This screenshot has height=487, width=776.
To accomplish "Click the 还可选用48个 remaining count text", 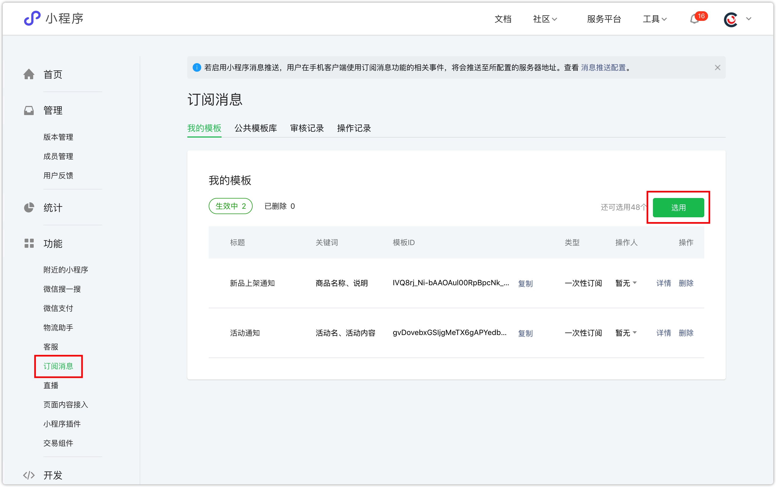I will pos(624,207).
